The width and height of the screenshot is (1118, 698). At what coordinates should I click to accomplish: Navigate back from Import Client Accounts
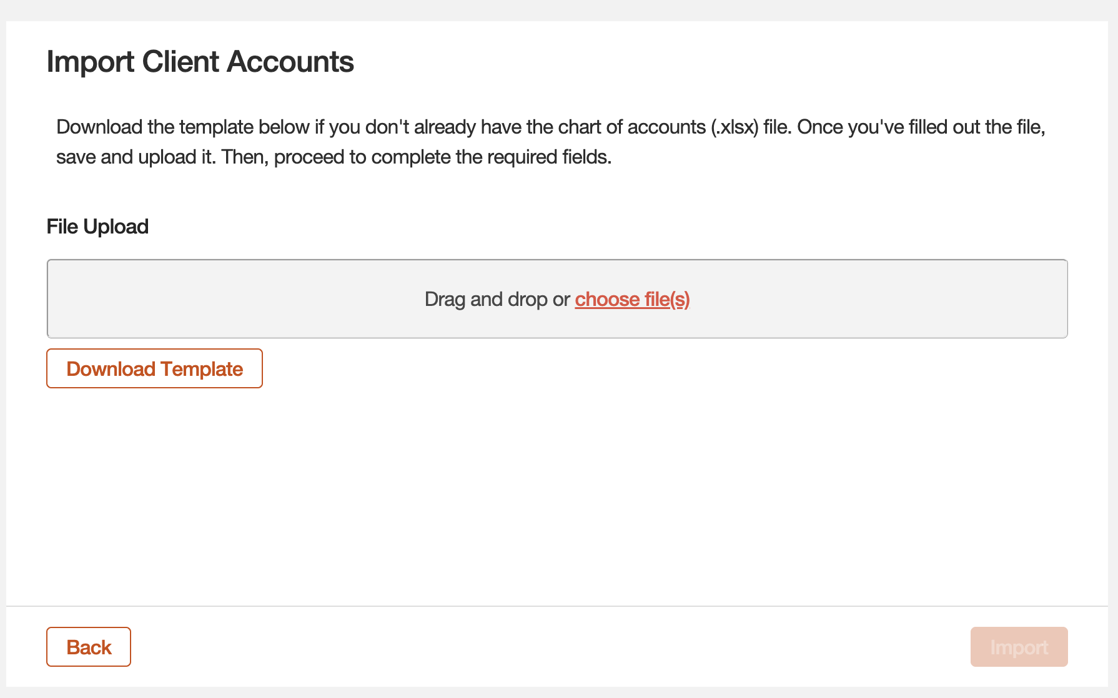88,647
